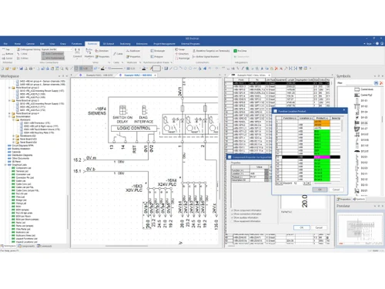The height and width of the screenshot is (289, 385).
Task: Switch to Properties tab under the Symbols panel
Action: [344, 199]
